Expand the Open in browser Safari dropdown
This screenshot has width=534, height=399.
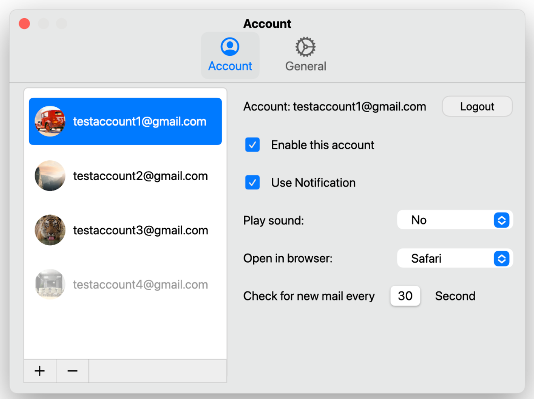(x=454, y=258)
